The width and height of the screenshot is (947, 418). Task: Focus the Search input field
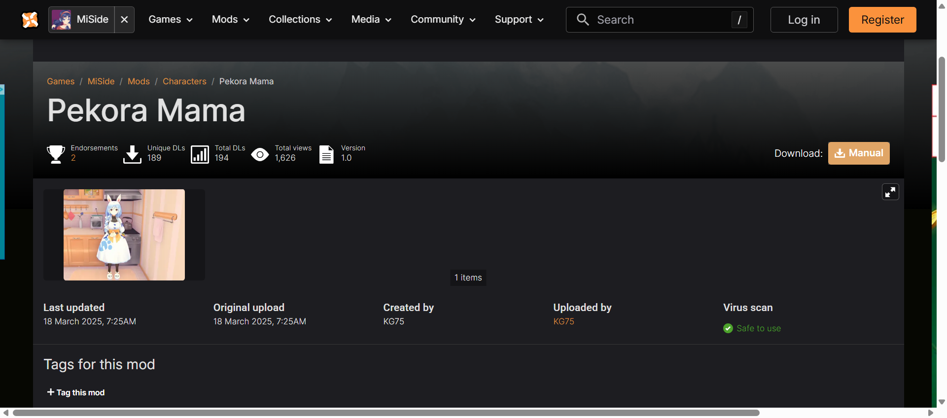(x=660, y=20)
